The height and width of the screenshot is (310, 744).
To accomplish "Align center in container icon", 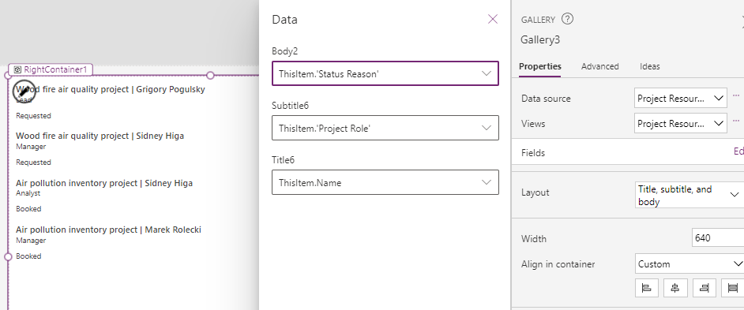I will pos(675,288).
